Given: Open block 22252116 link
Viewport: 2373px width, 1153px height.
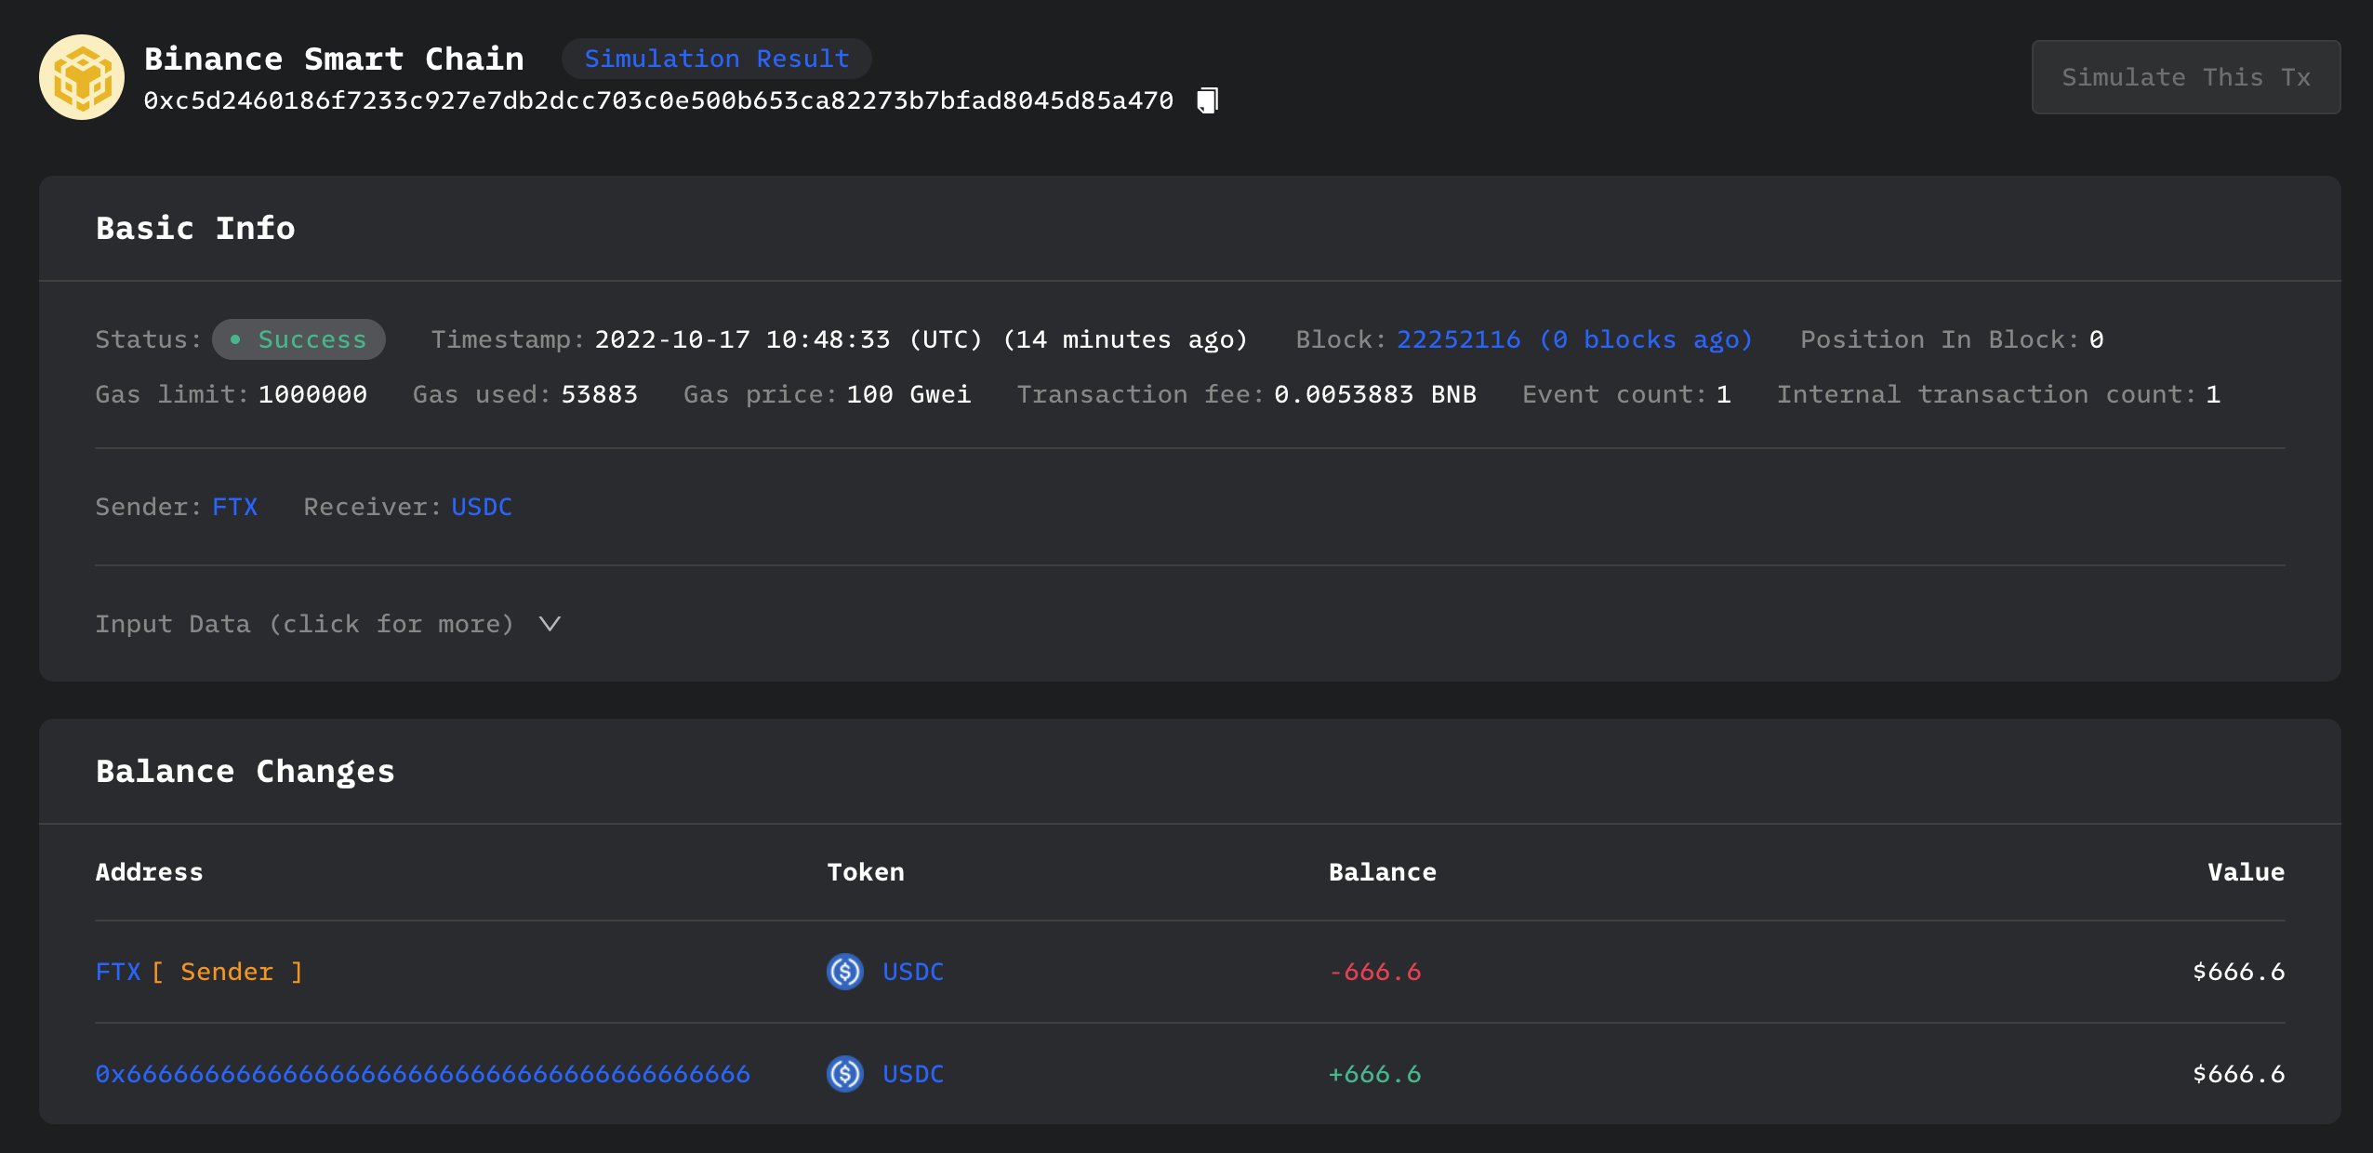Looking at the screenshot, I should click(x=1460, y=339).
